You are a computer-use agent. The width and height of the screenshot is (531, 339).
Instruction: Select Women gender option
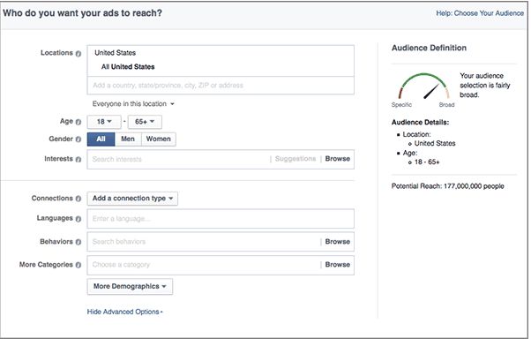click(x=158, y=139)
